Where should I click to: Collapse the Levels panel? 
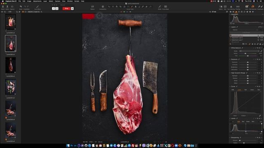(230, 118)
